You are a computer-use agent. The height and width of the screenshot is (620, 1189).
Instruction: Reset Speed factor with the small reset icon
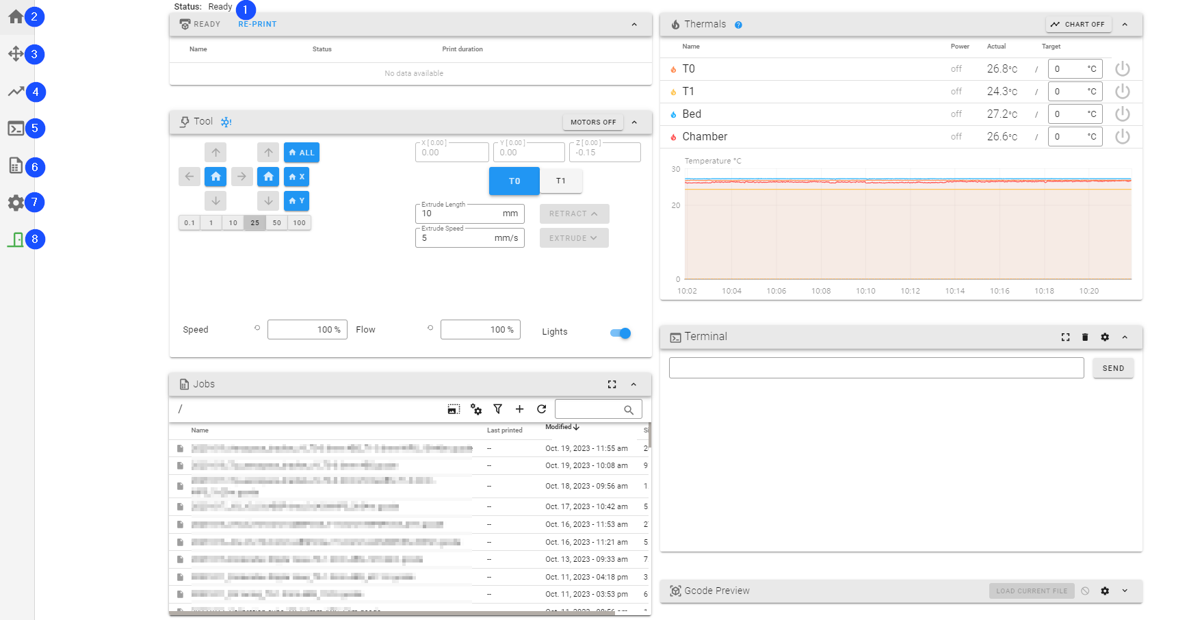pos(257,328)
